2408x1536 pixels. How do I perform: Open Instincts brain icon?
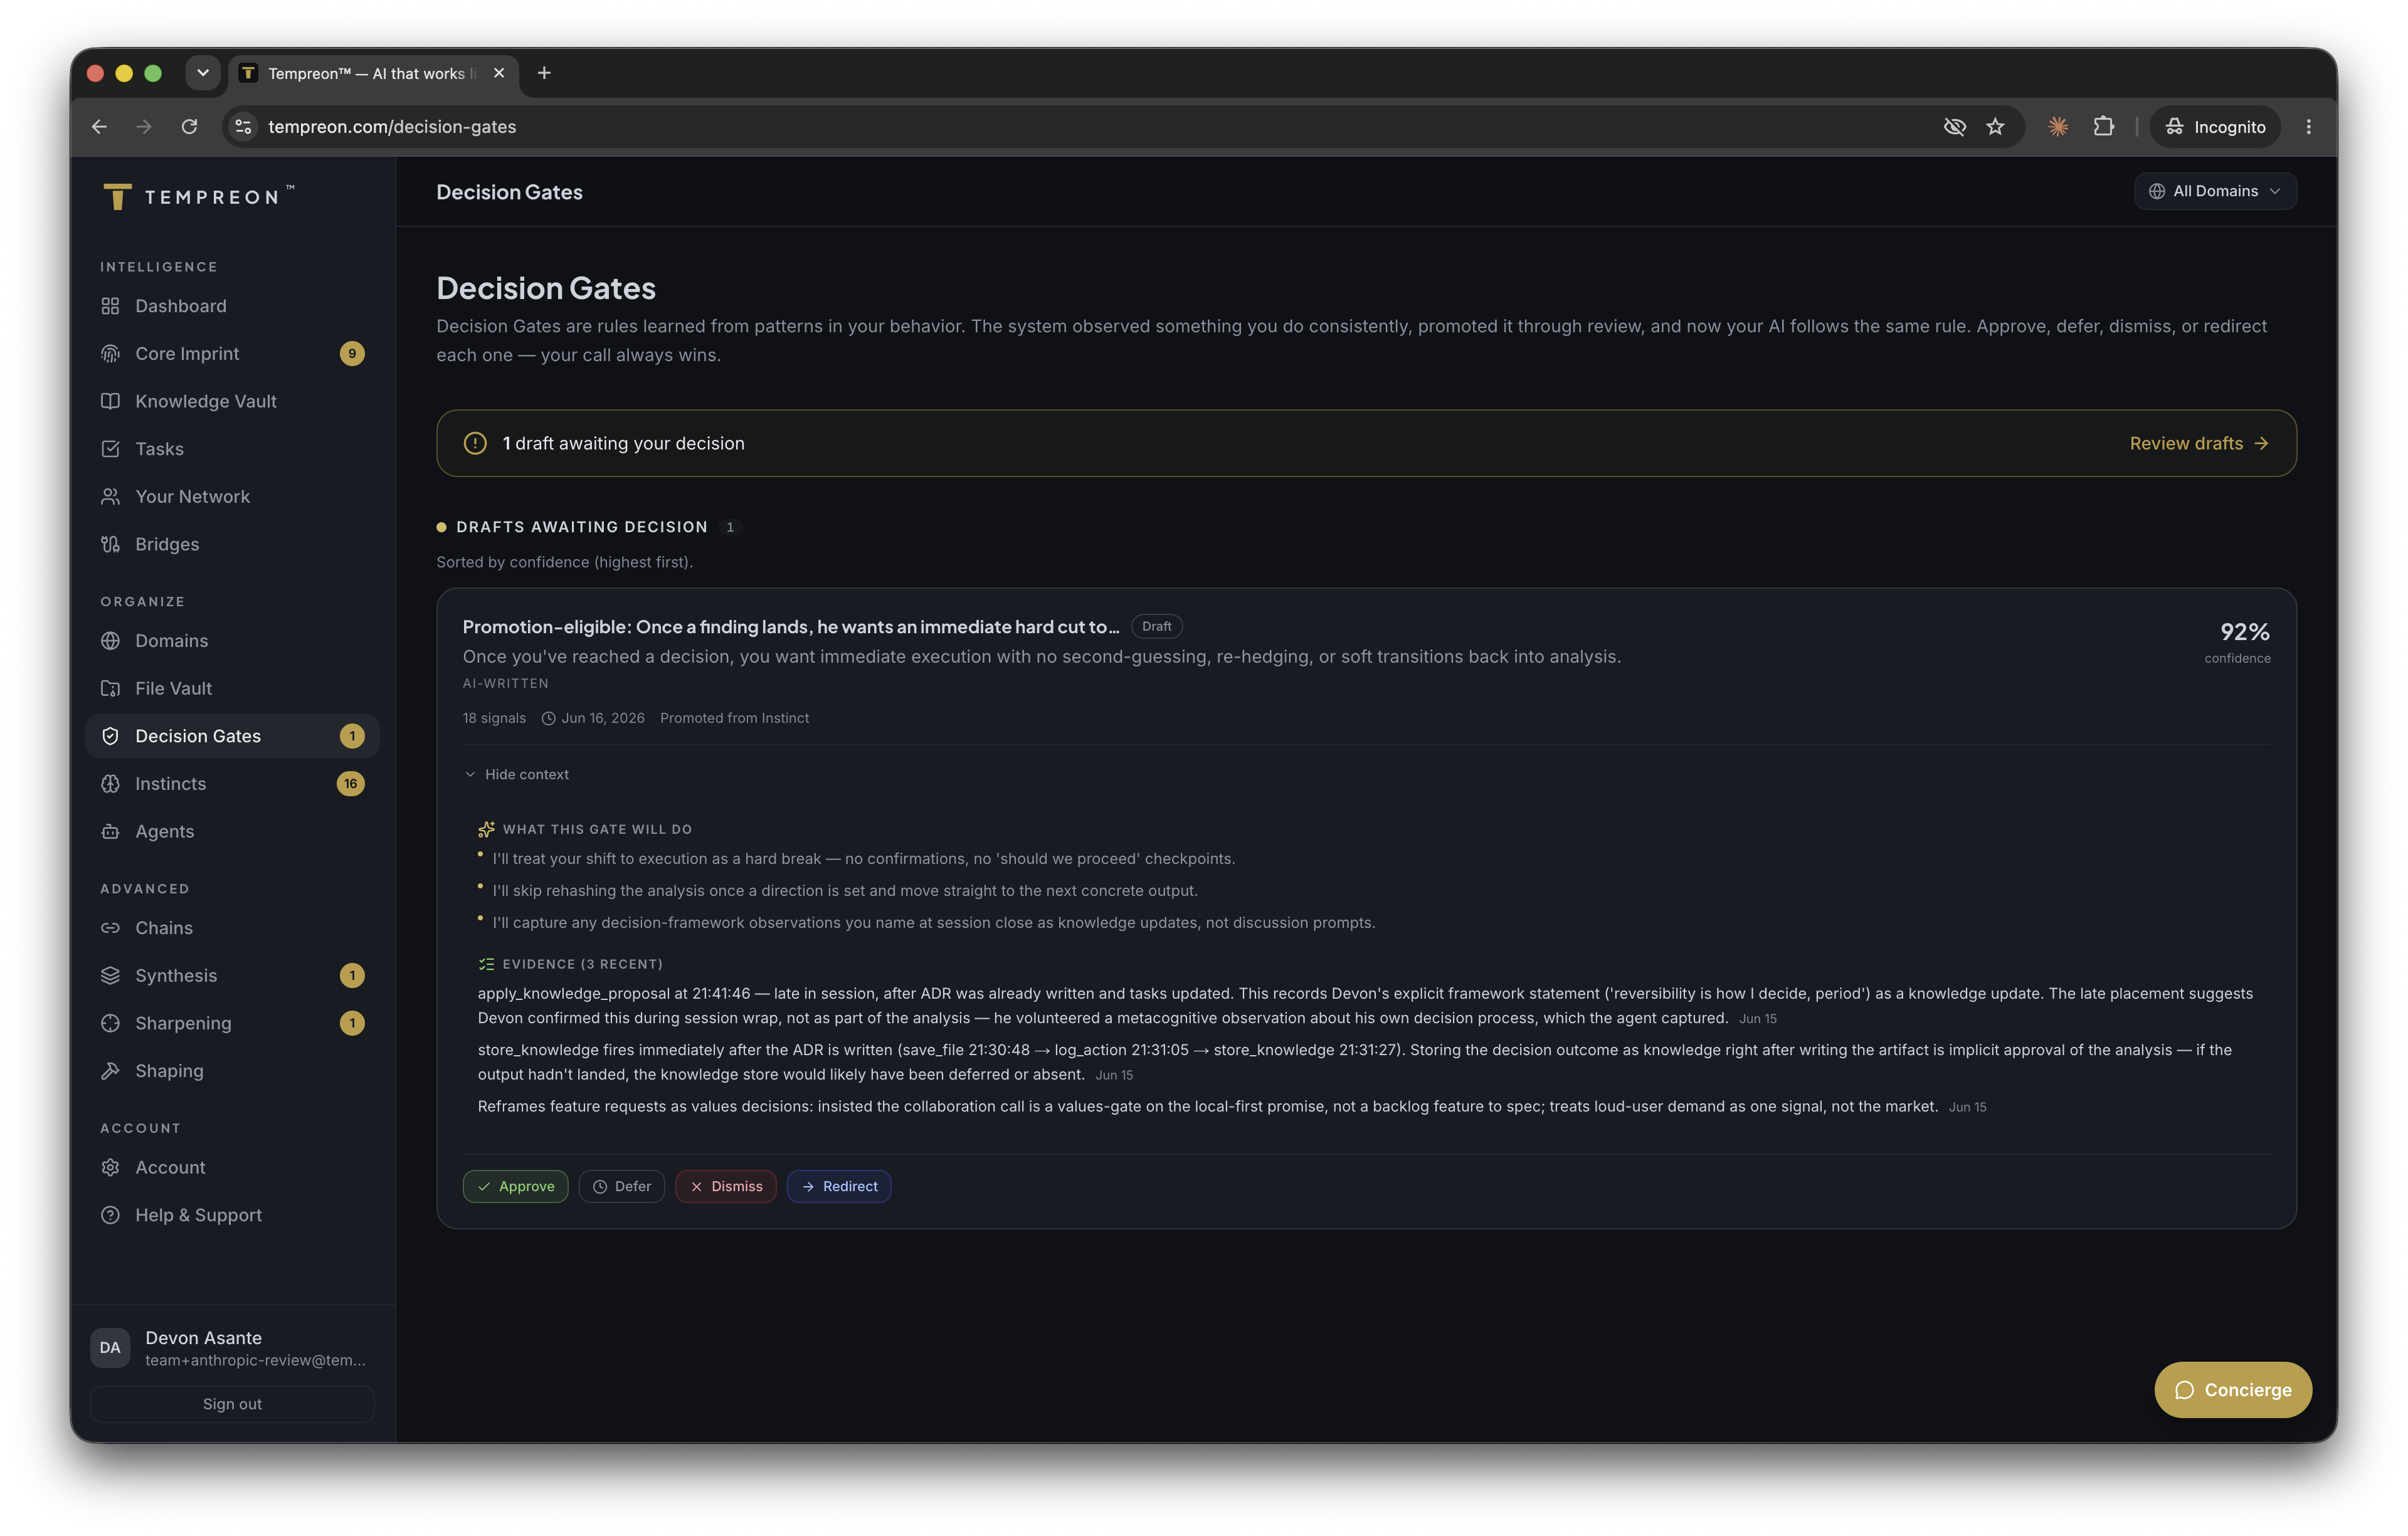tap(110, 784)
